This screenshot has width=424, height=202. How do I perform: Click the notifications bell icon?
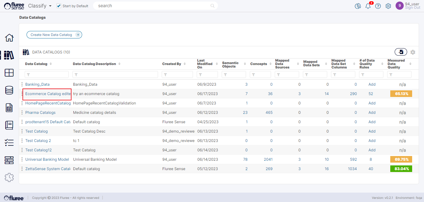[368, 6]
